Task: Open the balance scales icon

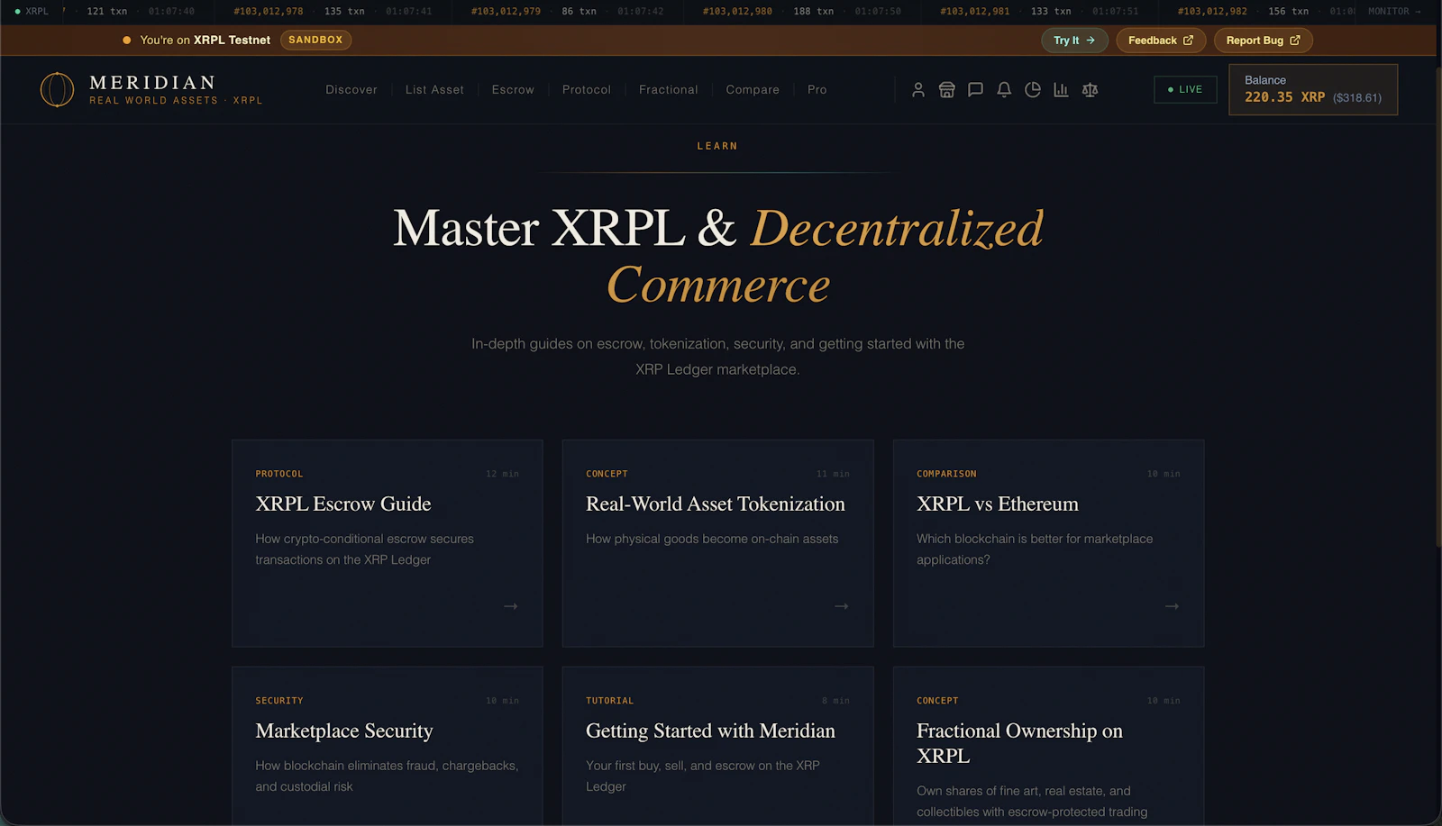Action: coord(1090,90)
